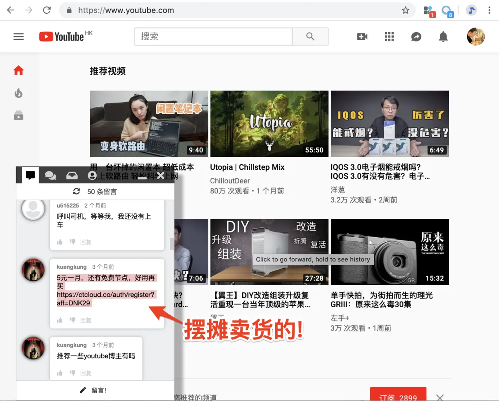
Task: Like the kuangkung 5元一月 comment
Action: [60, 320]
